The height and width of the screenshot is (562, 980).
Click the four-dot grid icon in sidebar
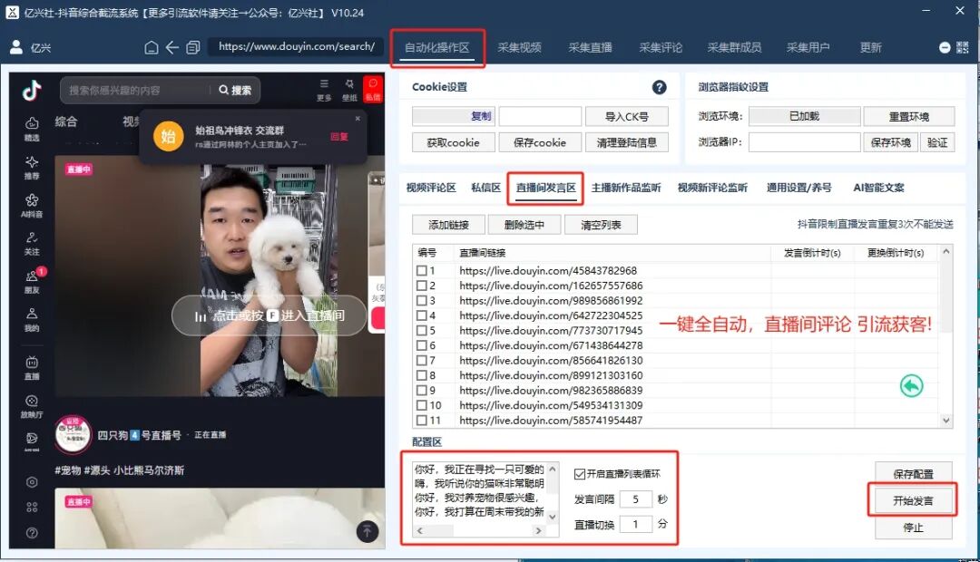coord(32,507)
